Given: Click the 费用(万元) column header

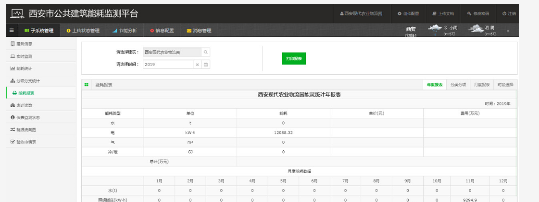Looking at the screenshot, I should tap(470, 113).
